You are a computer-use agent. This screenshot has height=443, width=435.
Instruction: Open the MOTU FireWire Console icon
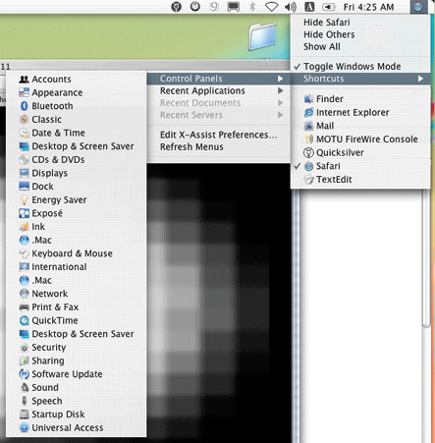tap(308, 139)
